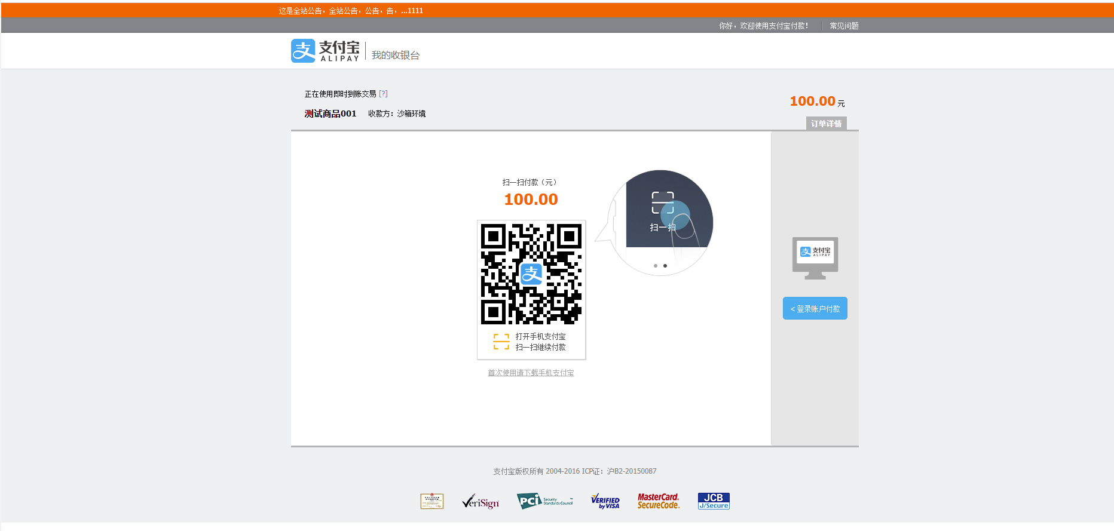This screenshot has width=1114, height=531.
Task: Click the 正在使用即时到账交易 text
Action: [341, 94]
